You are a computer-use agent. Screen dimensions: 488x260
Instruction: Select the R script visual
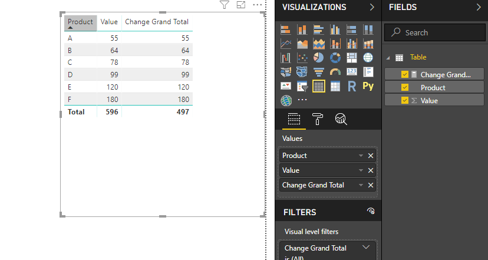(x=352, y=86)
